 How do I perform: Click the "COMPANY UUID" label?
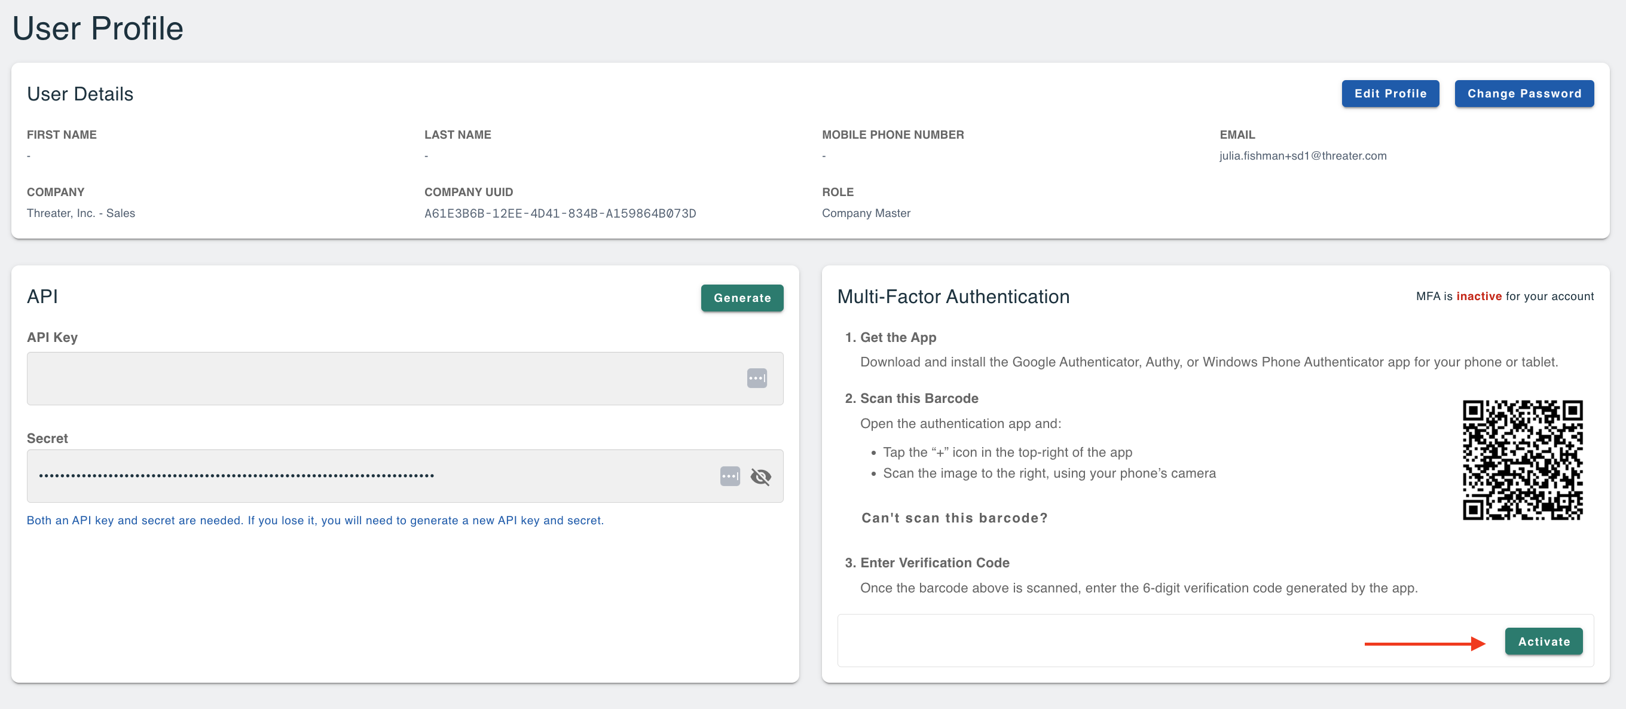click(x=468, y=192)
